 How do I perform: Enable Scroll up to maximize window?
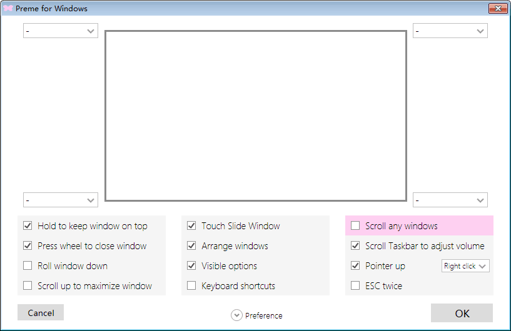coord(28,286)
